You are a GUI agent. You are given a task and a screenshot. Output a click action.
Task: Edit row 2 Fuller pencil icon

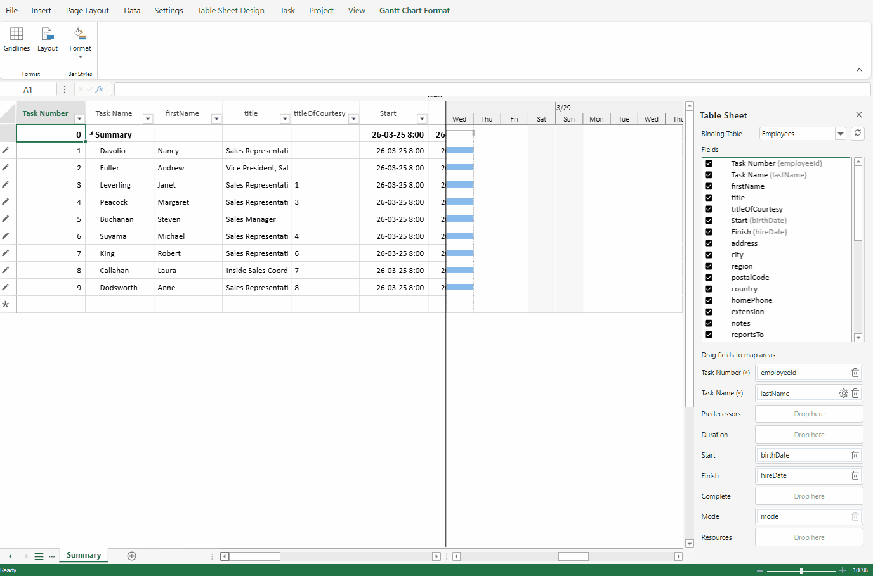pyautogui.click(x=6, y=167)
